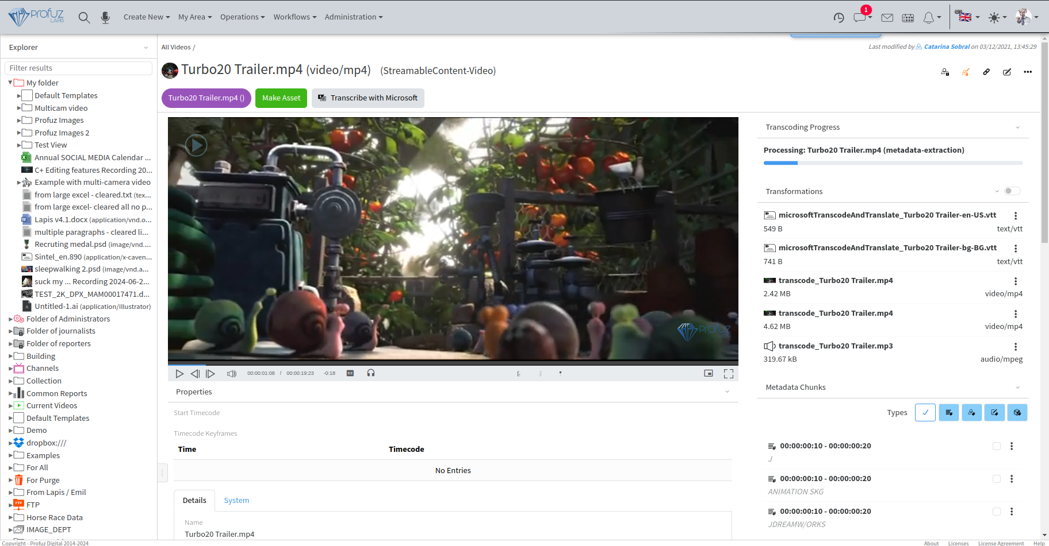Screen dimensions: 1049x546
Task: Select the Details tab
Action: (x=194, y=501)
